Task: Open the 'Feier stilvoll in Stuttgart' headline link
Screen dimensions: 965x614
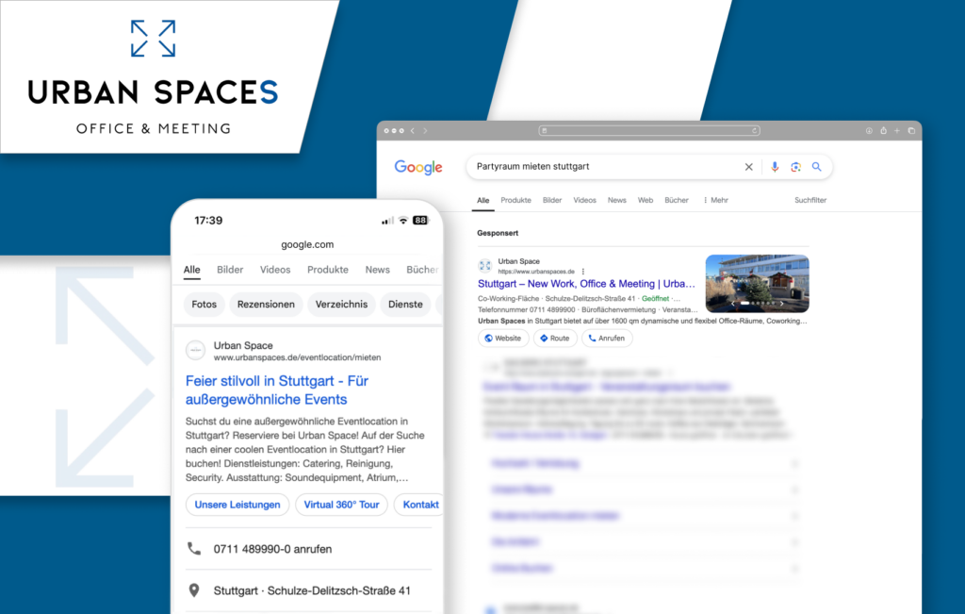Action: click(278, 390)
